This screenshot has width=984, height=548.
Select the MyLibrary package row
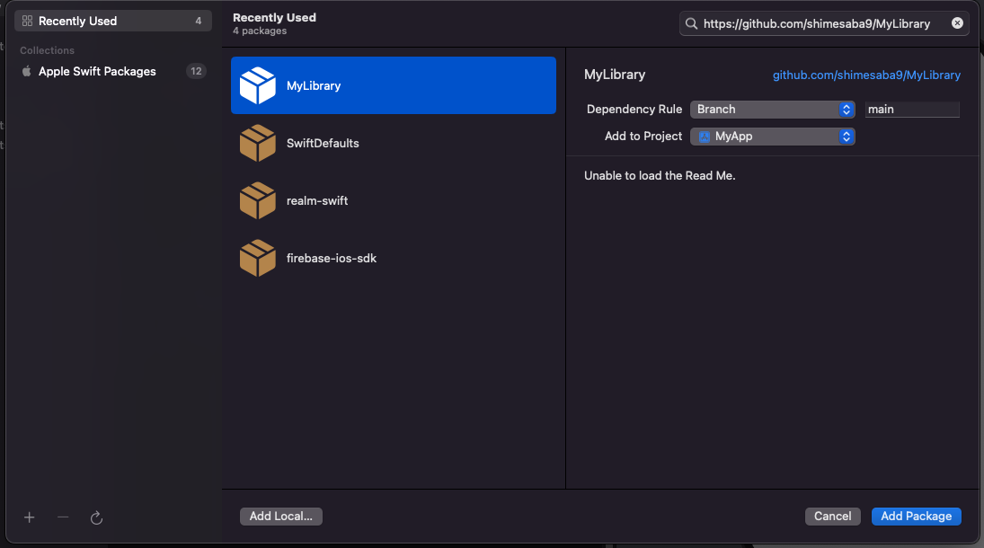tap(394, 85)
